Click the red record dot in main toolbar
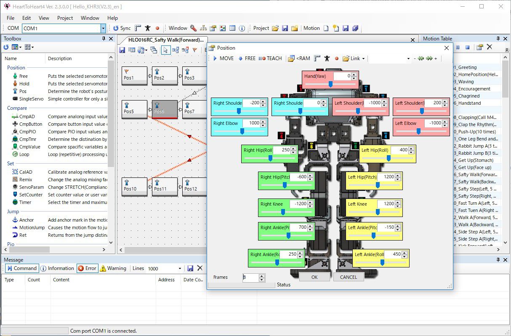 pyautogui.click(x=157, y=28)
